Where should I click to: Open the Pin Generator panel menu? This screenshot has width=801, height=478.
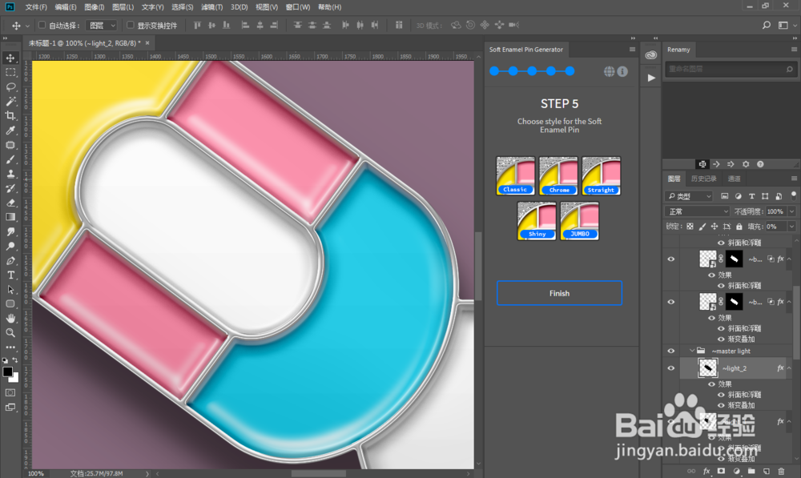(632, 50)
